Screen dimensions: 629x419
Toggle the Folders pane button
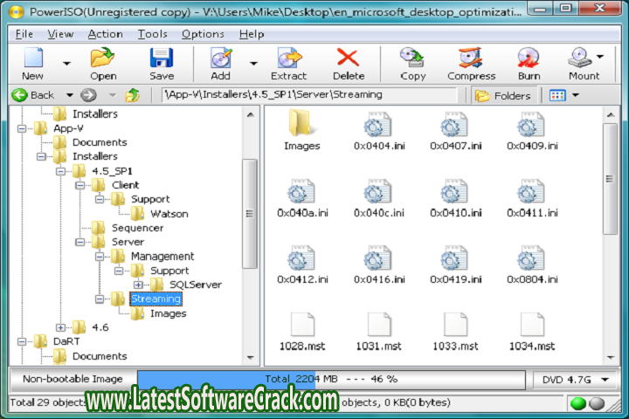503,95
